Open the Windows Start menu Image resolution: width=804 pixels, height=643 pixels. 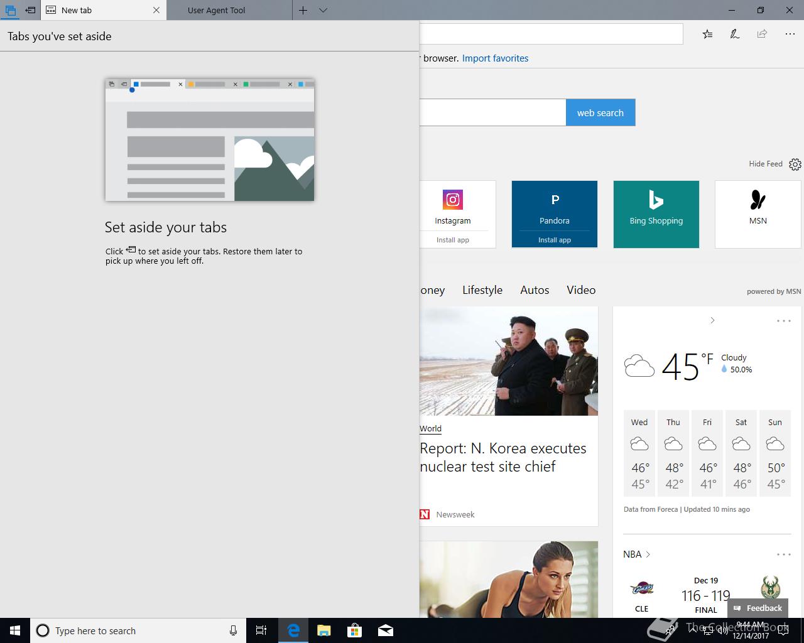click(x=15, y=630)
